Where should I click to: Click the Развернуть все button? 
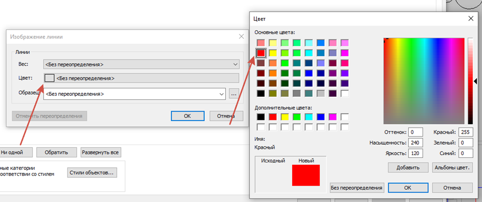tap(101, 152)
